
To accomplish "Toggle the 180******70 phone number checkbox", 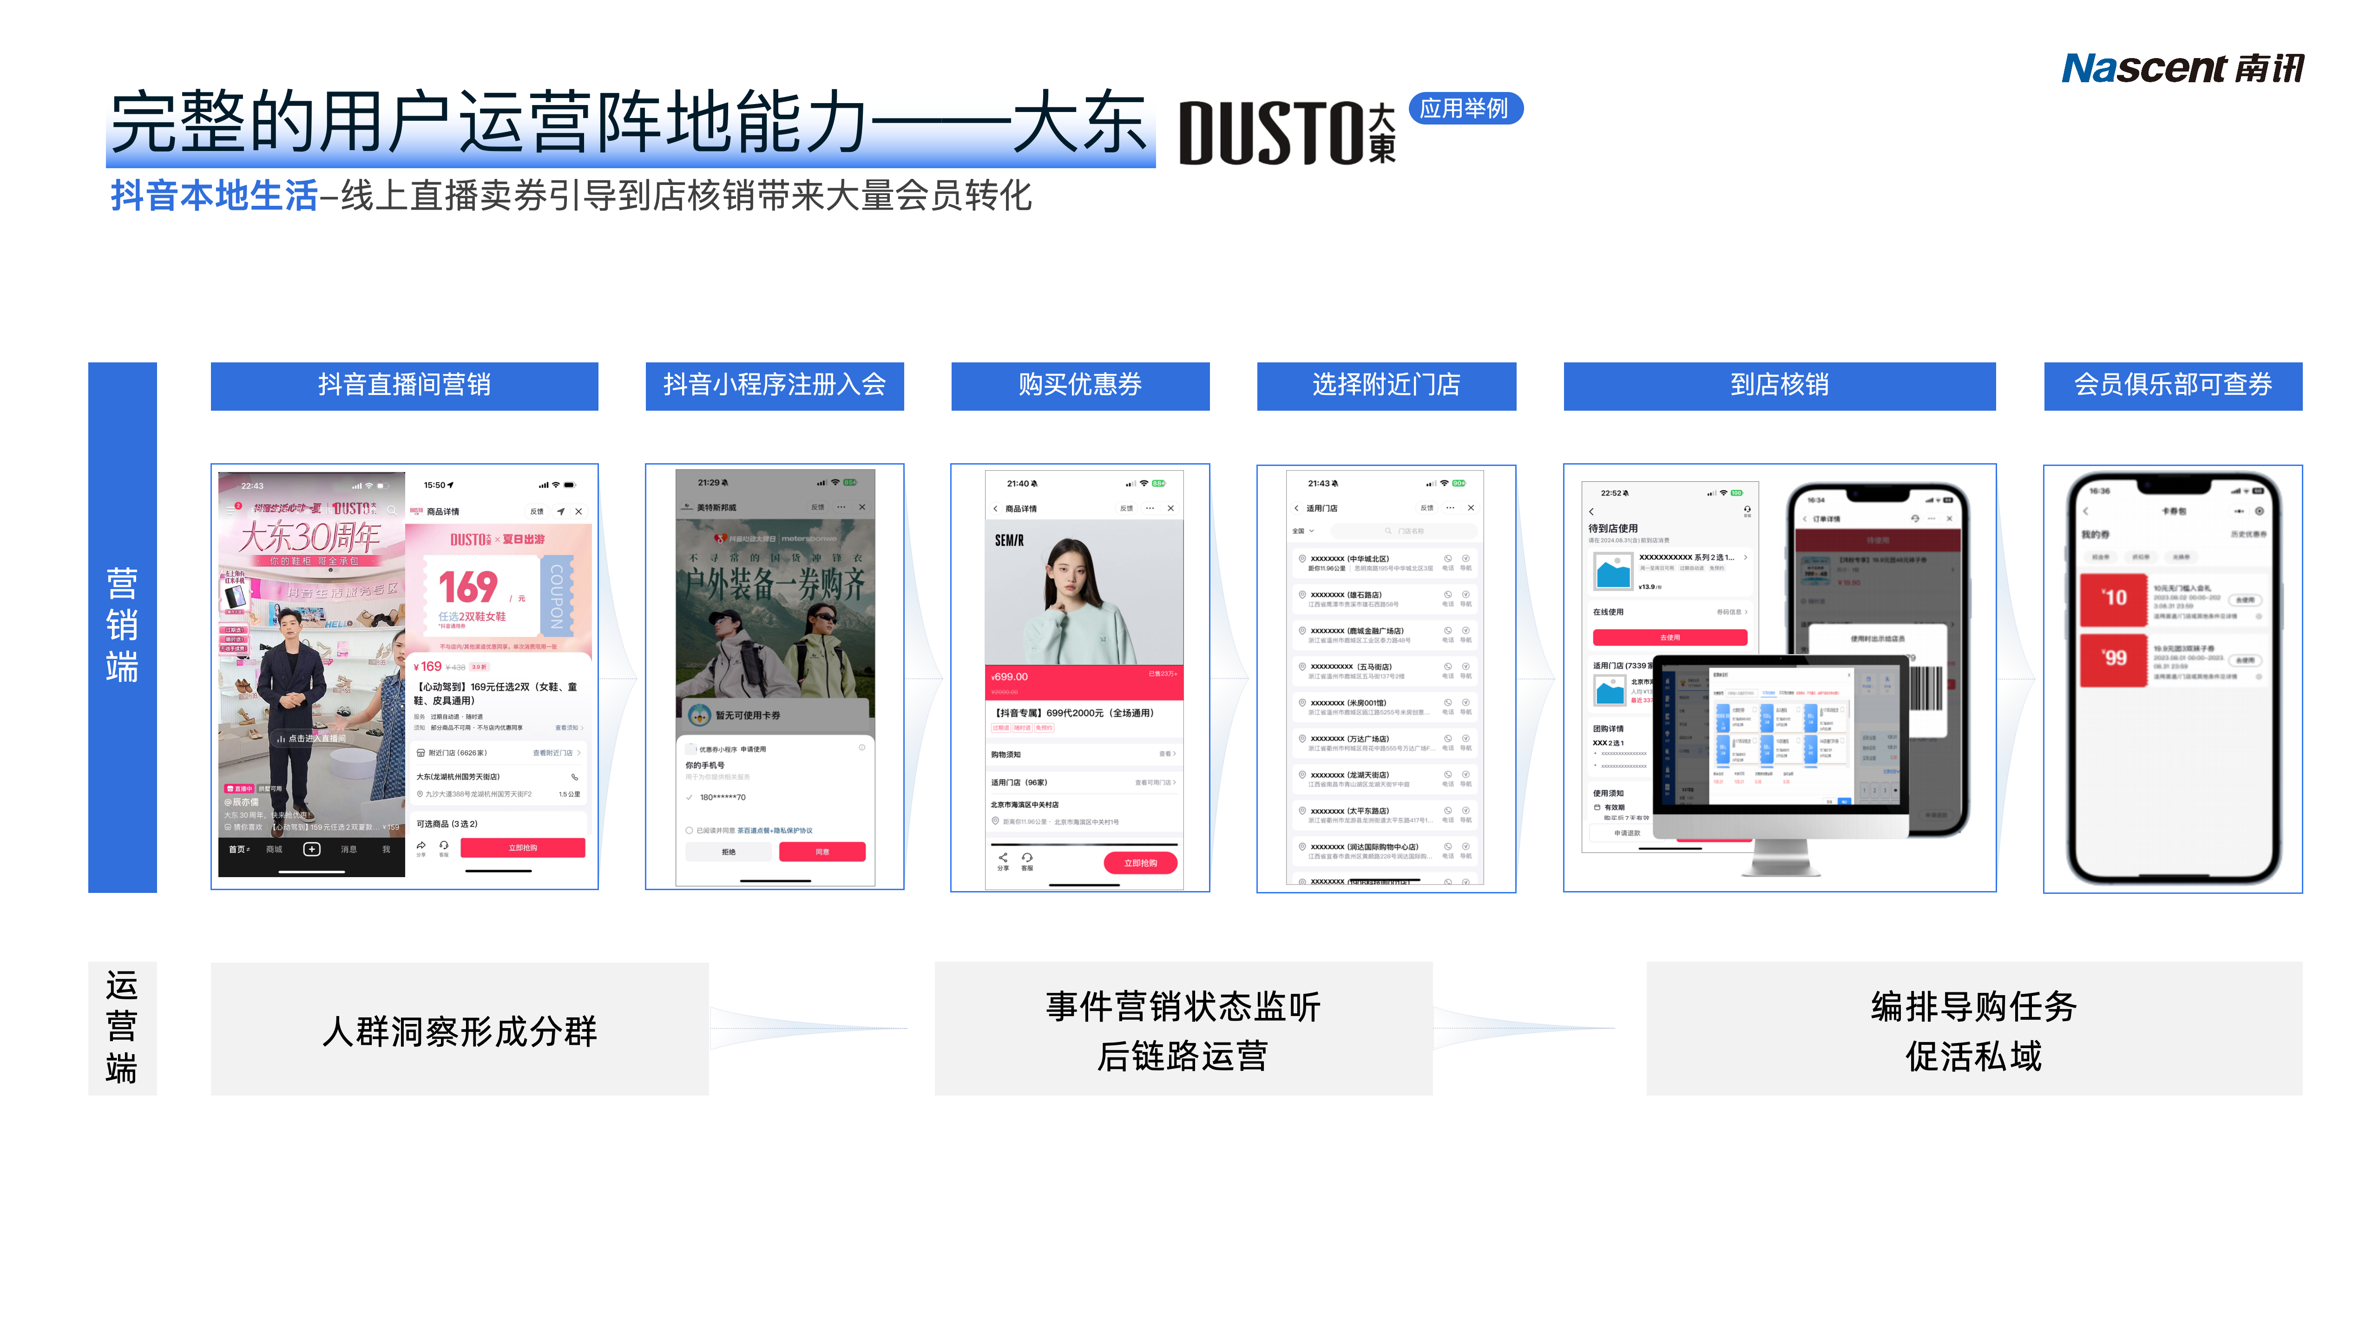I will 689,798.
